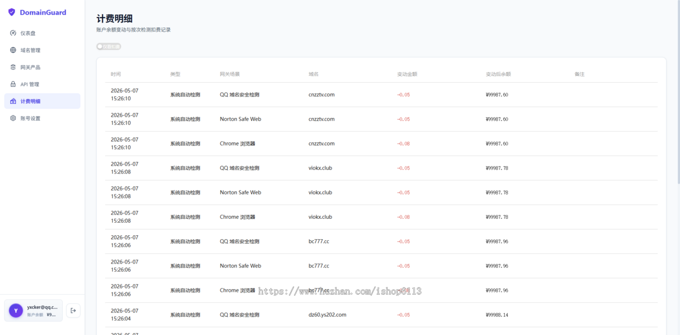The width and height of the screenshot is (680, 335).
Task: Click viokx.club in the Chrome 浏览器 row
Action: pyautogui.click(x=320, y=217)
